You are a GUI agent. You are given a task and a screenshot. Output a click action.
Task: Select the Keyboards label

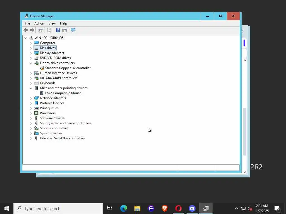click(47, 83)
